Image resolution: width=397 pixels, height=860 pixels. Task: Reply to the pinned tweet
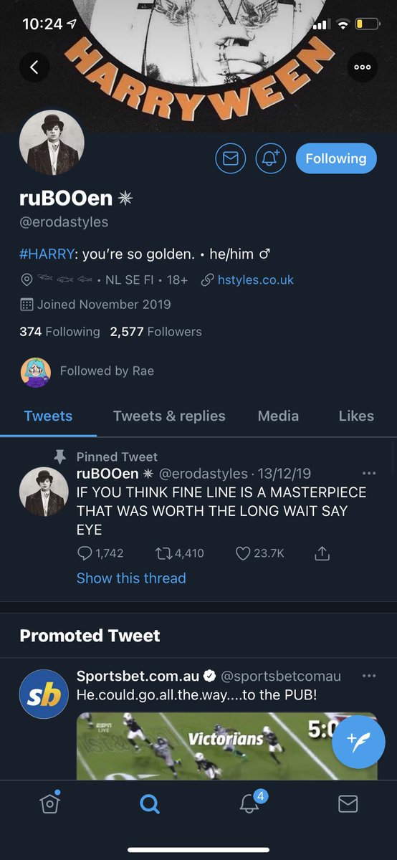(x=100, y=553)
